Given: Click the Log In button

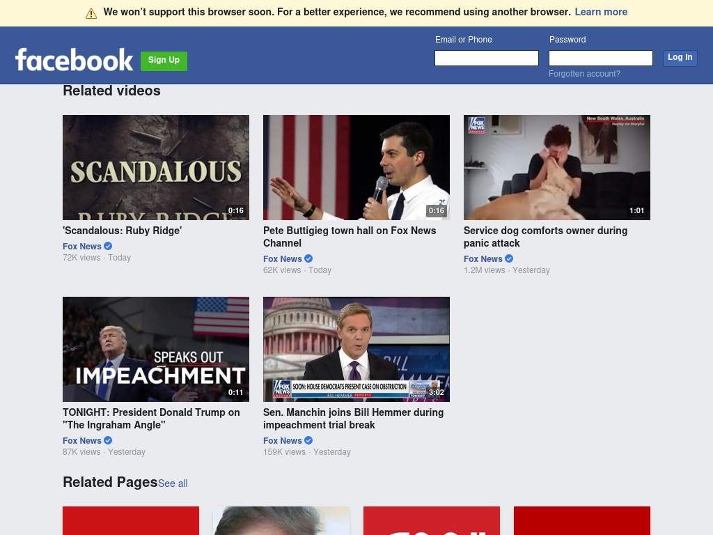Looking at the screenshot, I should [x=680, y=57].
